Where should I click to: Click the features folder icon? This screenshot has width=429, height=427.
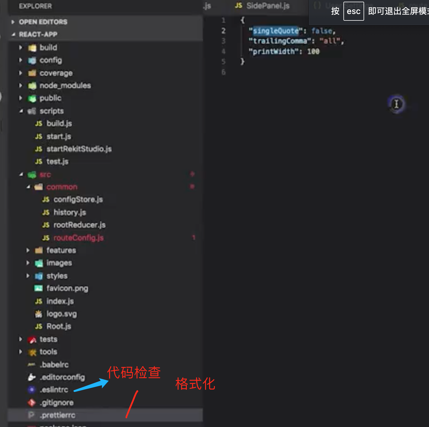39,250
